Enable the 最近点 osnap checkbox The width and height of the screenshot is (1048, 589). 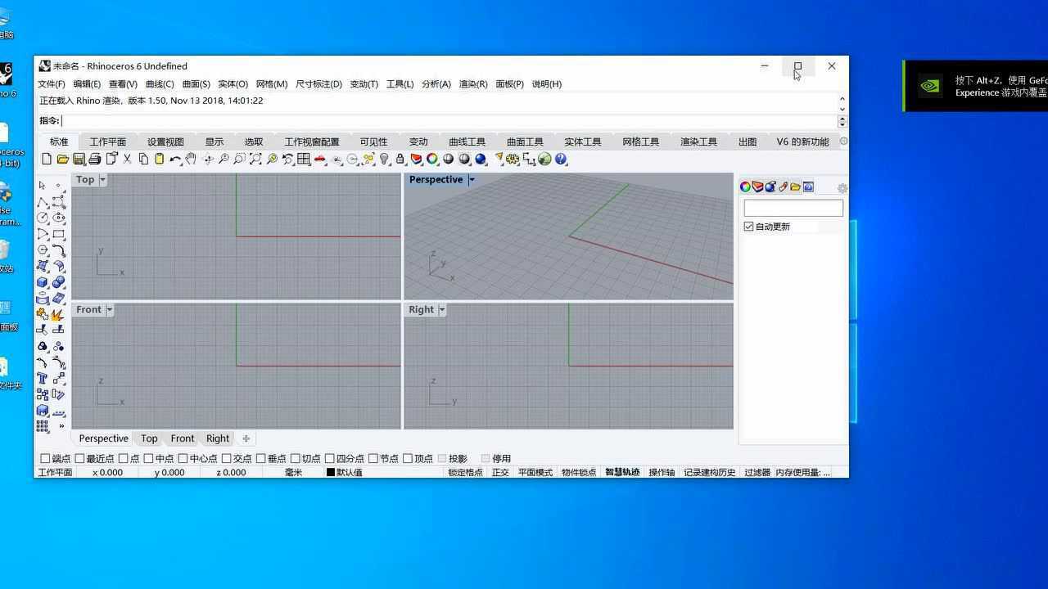[80, 459]
